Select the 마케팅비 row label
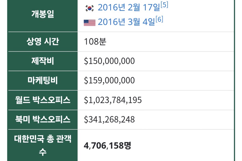242x161 pixels. pyautogui.click(x=43, y=81)
